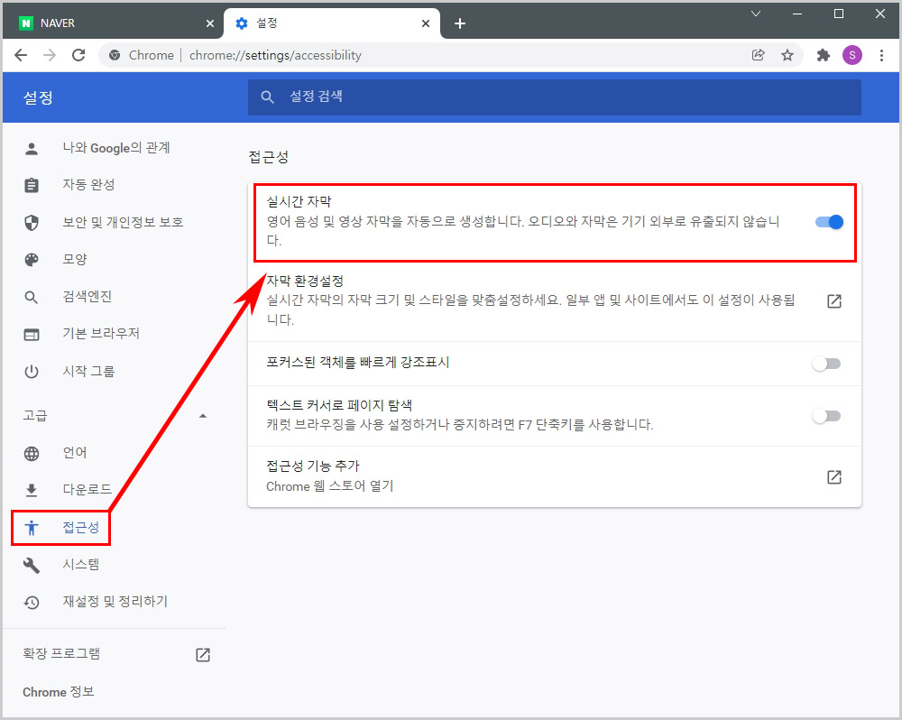Click the Chrome 정보 link

pyautogui.click(x=58, y=691)
